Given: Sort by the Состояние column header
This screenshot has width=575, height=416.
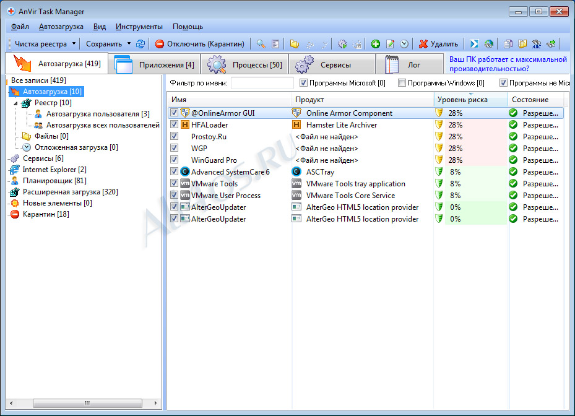Looking at the screenshot, I should point(536,100).
